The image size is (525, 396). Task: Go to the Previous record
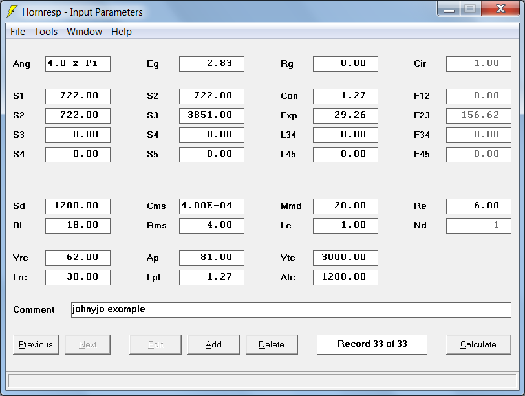point(36,344)
